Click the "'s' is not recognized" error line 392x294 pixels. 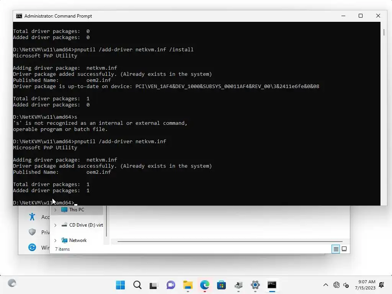coord(100,123)
